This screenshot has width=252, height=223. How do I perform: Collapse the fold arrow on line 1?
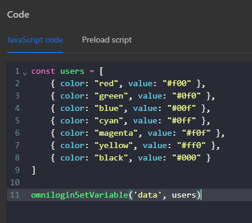click(x=25, y=74)
